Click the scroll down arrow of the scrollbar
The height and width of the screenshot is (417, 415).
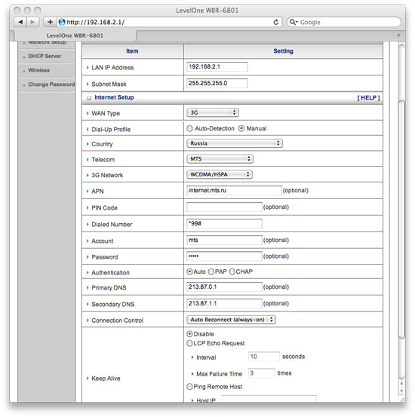coord(401,391)
